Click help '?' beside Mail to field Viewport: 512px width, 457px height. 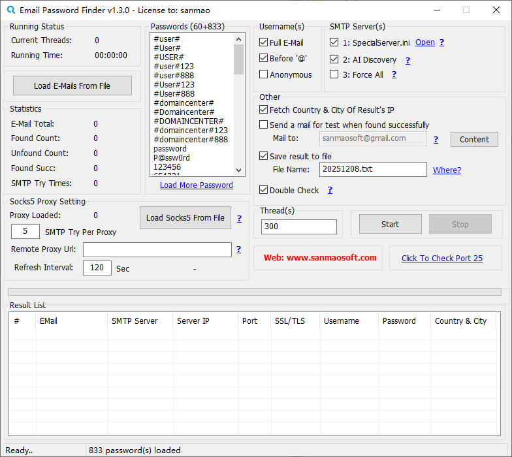pos(436,140)
